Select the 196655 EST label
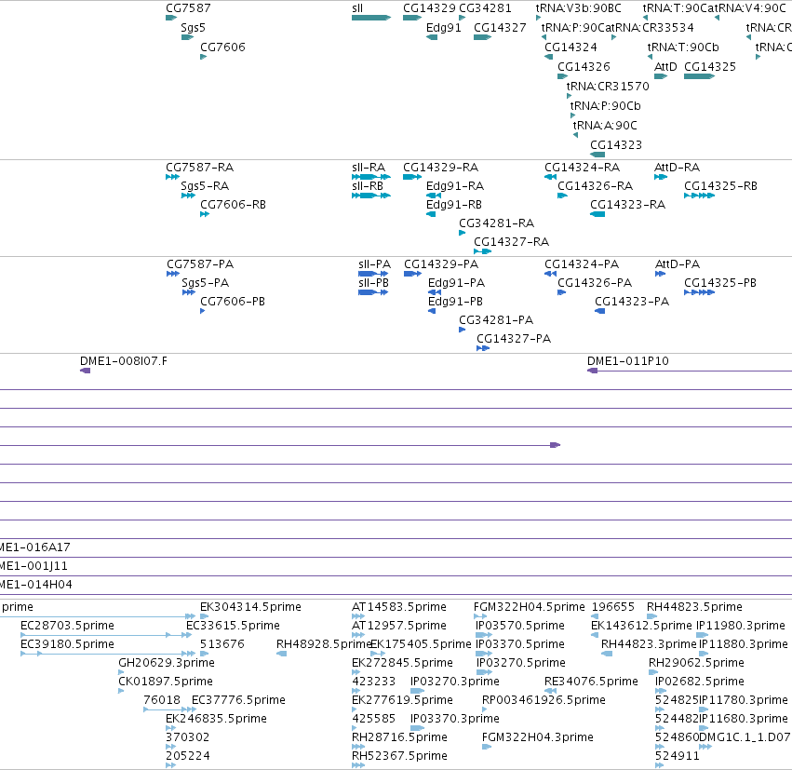The height and width of the screenshot is (770, 792). point(612,607)
